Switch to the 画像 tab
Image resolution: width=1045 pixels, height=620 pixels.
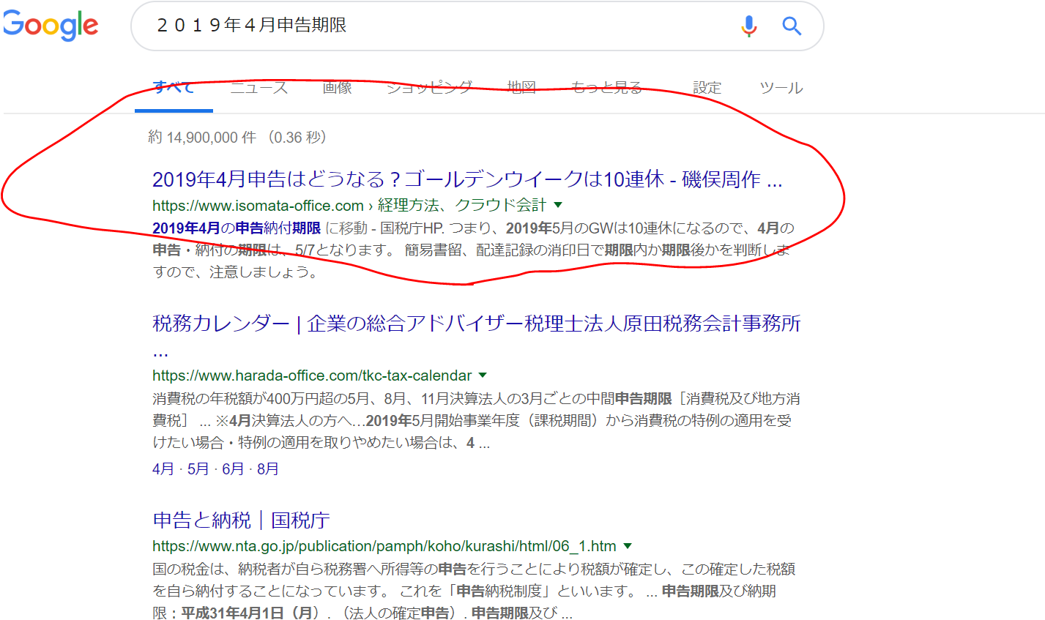(x=337, y=88)
